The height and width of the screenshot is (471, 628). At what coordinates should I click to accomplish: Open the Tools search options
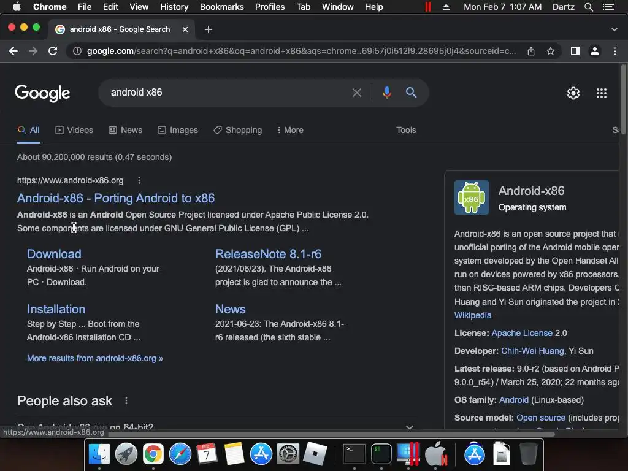tap(406, 130)
